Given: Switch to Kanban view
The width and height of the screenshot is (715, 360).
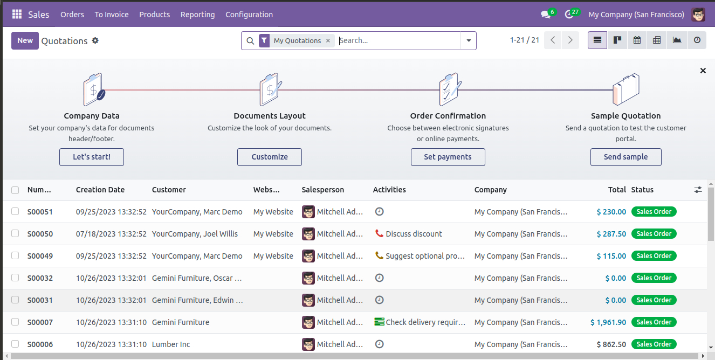Looking at the screenshot, I should click(617, 40).
